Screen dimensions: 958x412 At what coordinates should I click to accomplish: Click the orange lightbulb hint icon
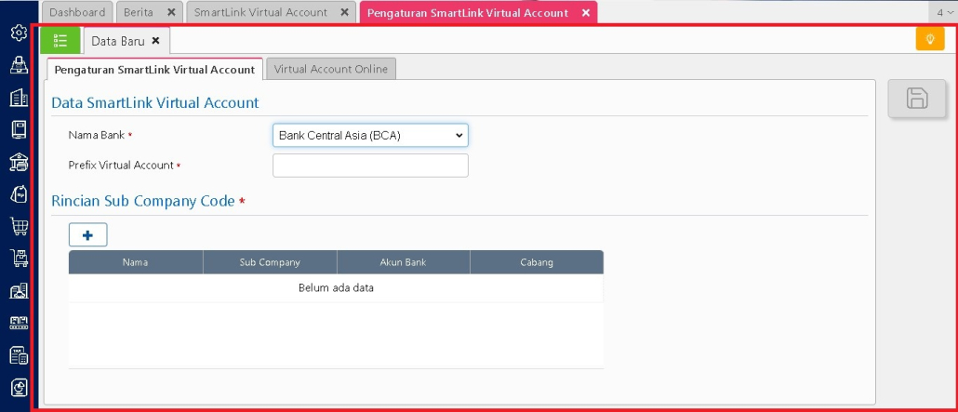[929, 39]
